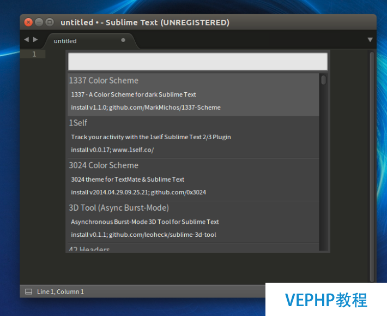This screenshot has width=387, height=316.
Task: Click line number 1 in gutter
Action: pyautogui.click(x=34, y=54)
